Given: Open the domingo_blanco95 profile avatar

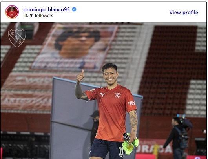Looking at the screenshot, I should tap(12, 12).
